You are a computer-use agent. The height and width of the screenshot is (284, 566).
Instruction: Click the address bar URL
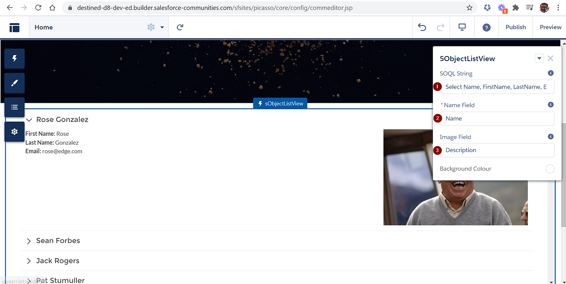point(214,8)
